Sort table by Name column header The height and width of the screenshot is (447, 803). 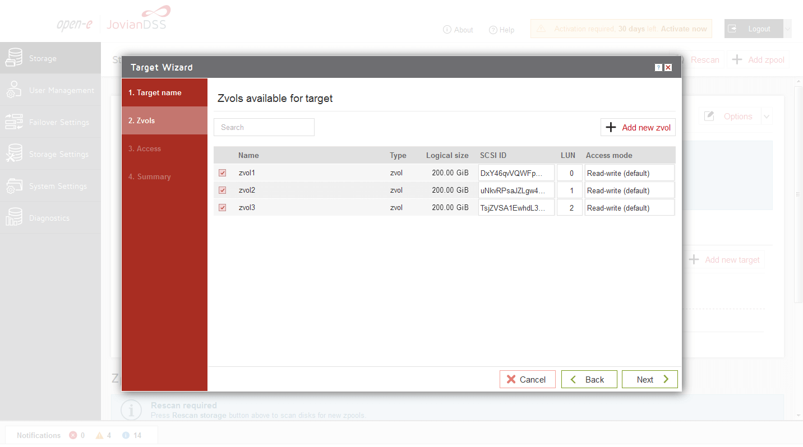(x=248, y=155)
